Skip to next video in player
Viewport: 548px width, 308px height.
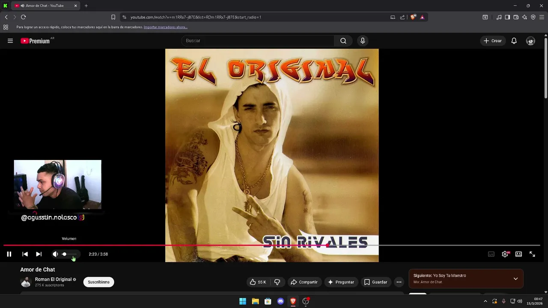(39, 254)
